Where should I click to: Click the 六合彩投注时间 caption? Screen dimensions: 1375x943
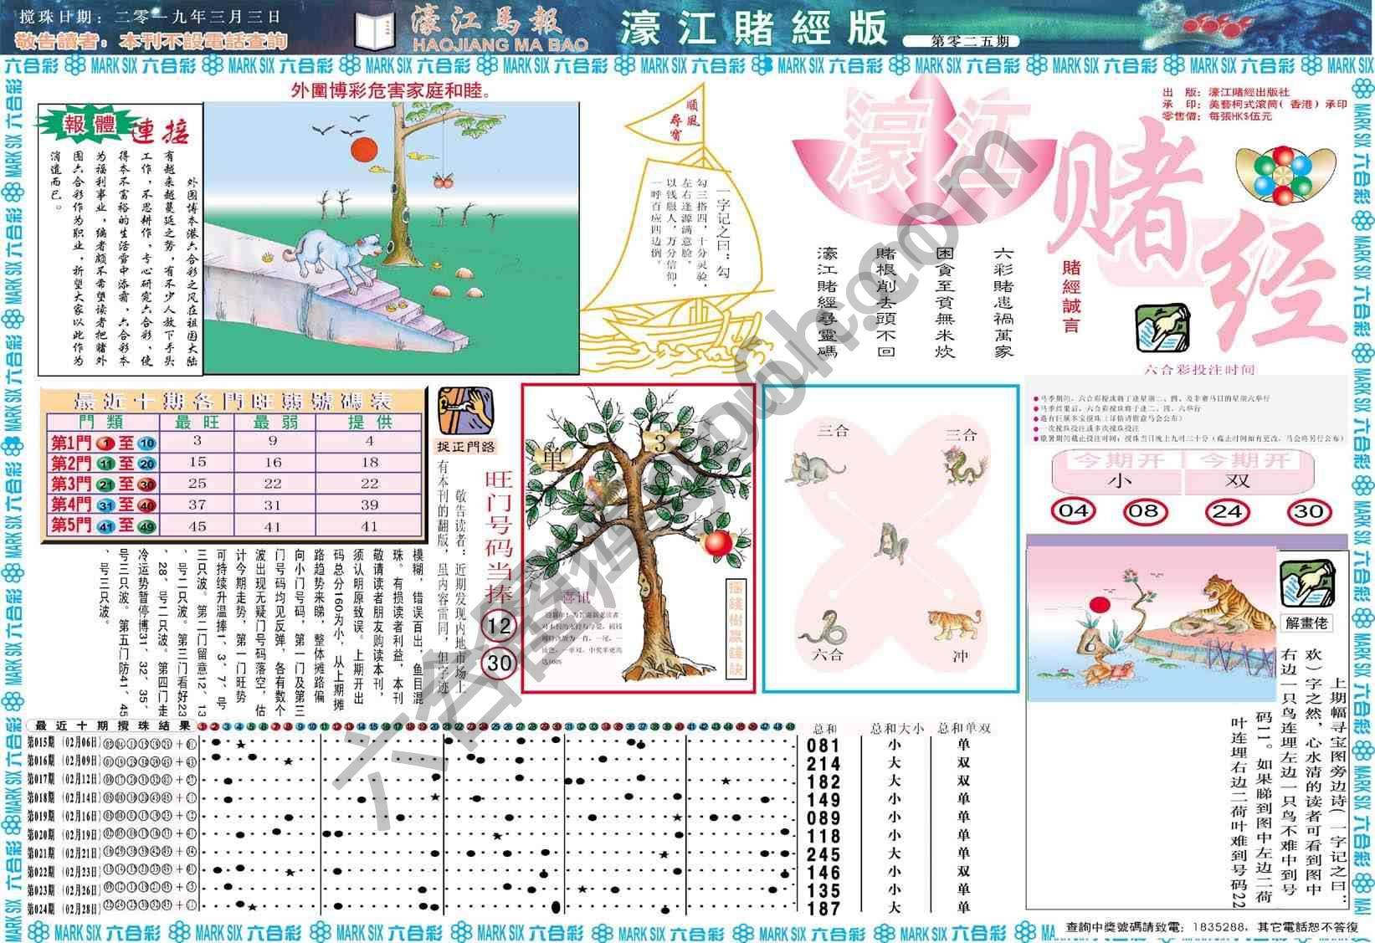1199,370
